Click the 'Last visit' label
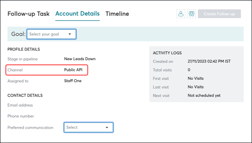Image resolution: width=252 pixels, height=143 pixels. [161, 87]
